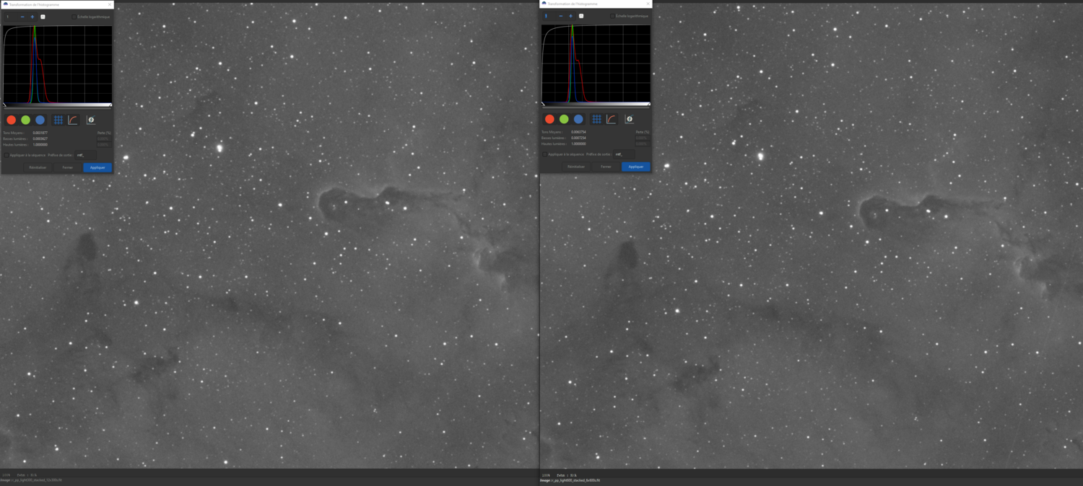1083x486 pixels.
Task: Click zoom level field in left dialog
Action: click(x=10, y=17)
